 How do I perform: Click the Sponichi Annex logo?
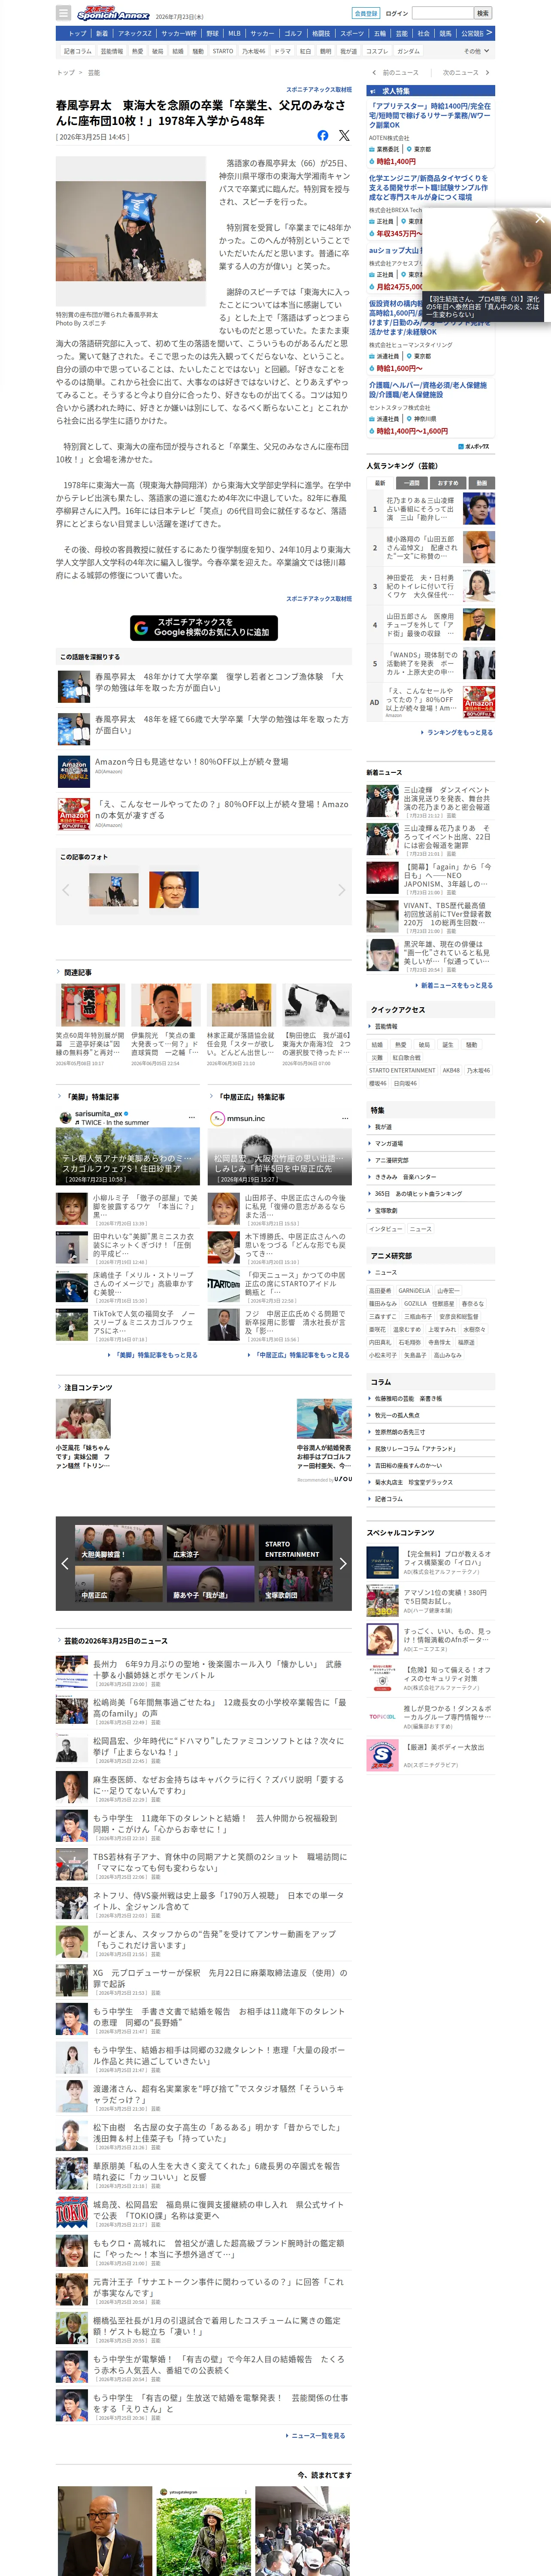point(113,14)
